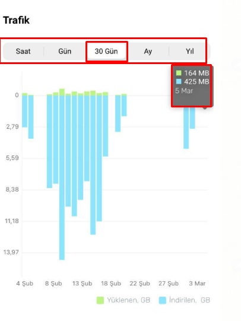Click the green Yüklenen legend swatch

click(100, 300)
